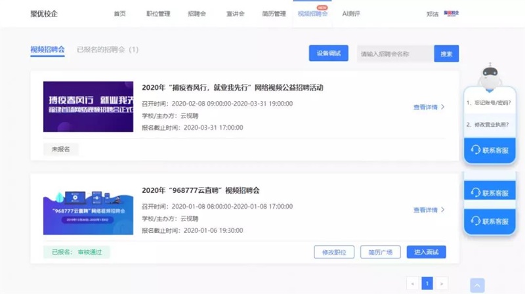Viewport: 525px width, 294px height.
Task: Open the 捕疫春风行 event banner thumbnail
Action: pos(88,106)
